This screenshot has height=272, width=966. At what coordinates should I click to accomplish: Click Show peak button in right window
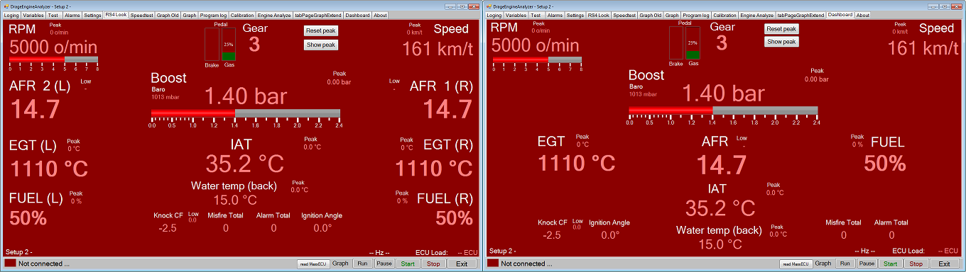pyautogui.click(x=781, y=42)
